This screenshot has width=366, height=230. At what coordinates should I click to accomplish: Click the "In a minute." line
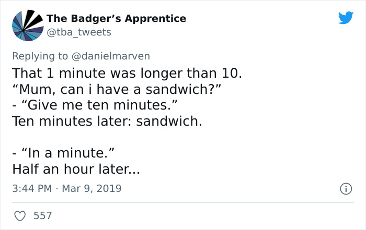click(x=63, y=154)
